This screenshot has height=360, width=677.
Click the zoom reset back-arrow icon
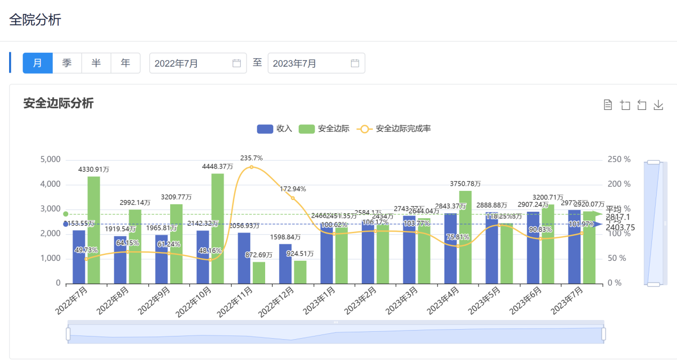click(x=642, y=105)
